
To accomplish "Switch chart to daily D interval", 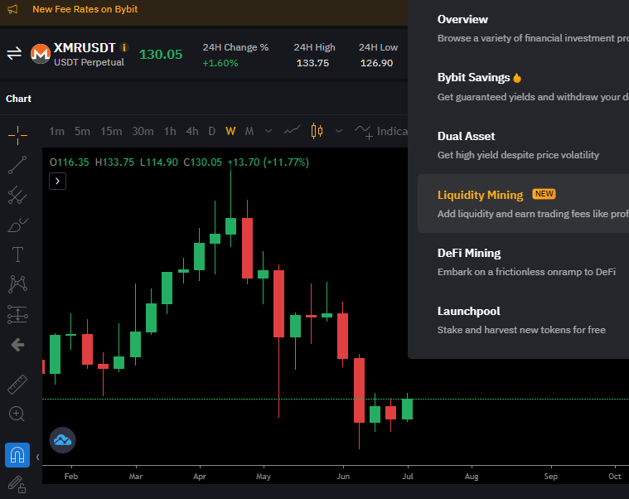I will click(x=212, y=131).
